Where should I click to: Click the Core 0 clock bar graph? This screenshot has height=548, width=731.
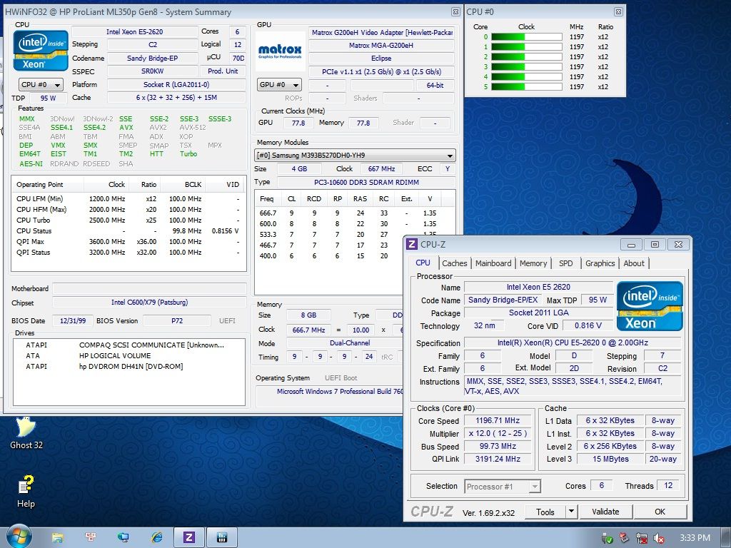[528, 36]
